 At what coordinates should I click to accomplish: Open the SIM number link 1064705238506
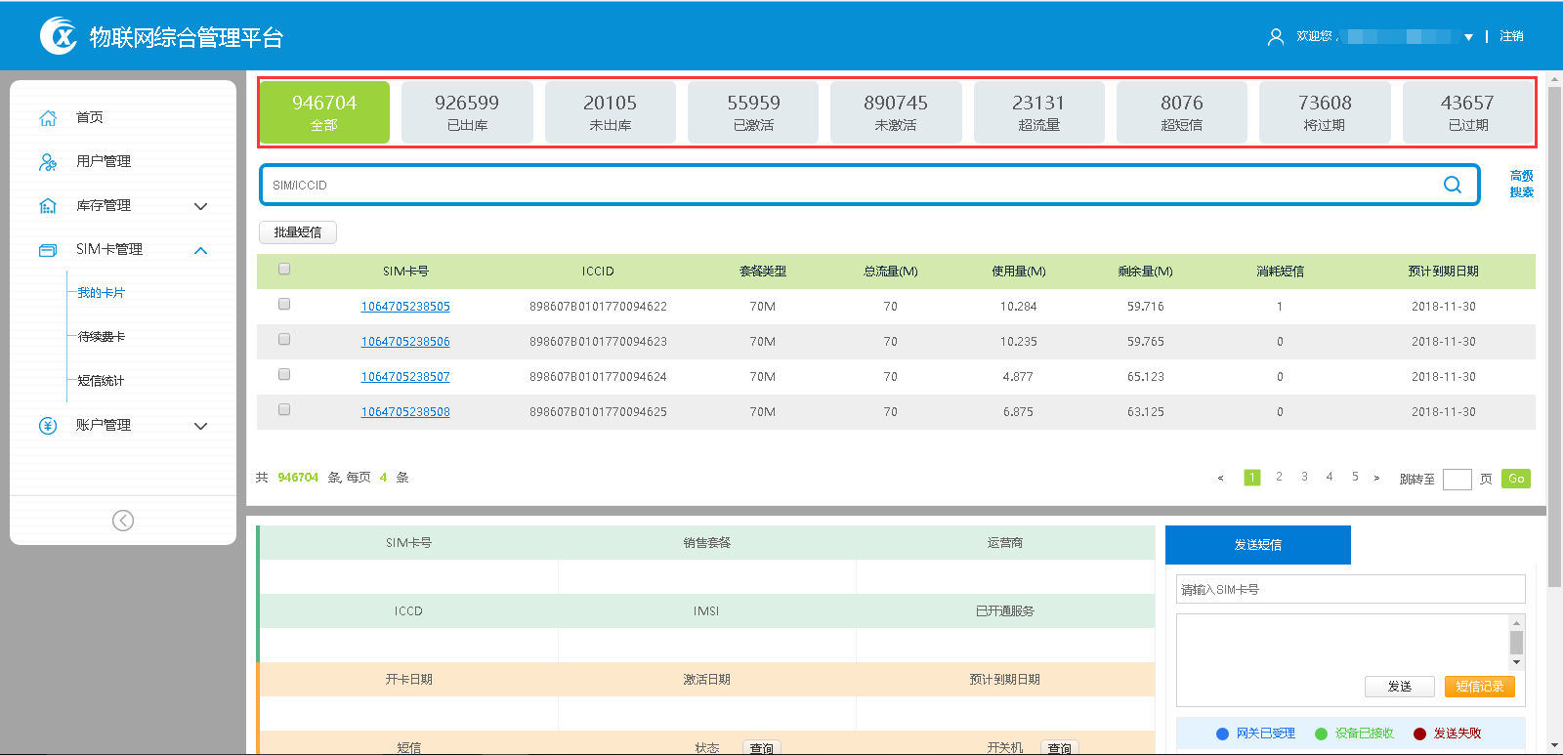coord(405,342)
